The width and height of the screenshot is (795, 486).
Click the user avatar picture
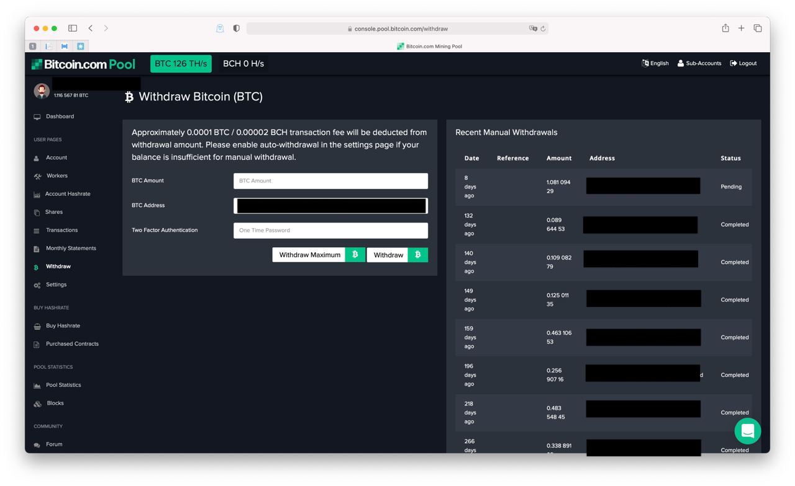42,91
